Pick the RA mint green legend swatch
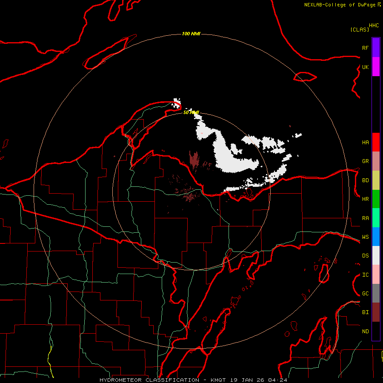 tap(376, 218)
